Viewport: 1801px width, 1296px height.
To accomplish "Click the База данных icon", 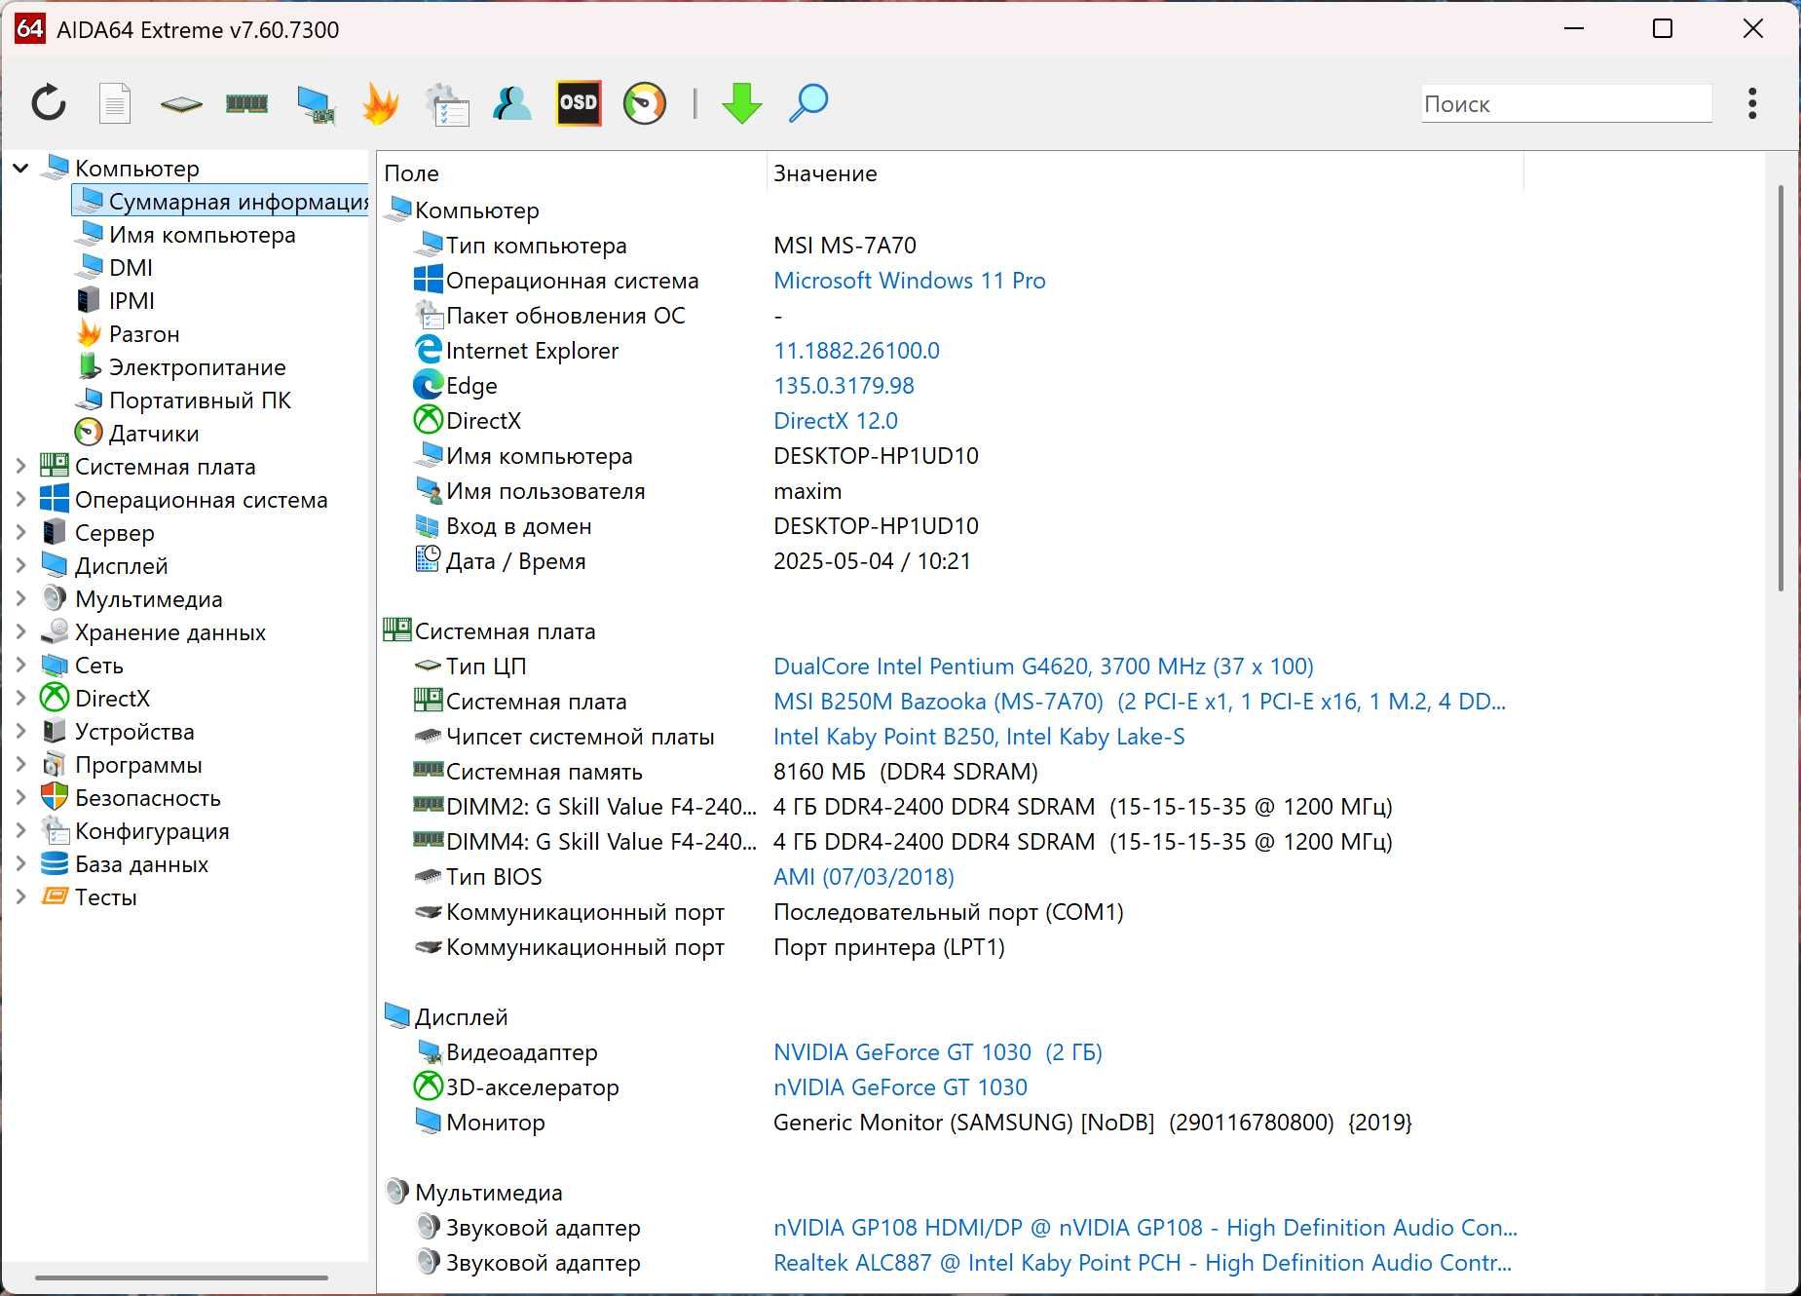I will (x=54, y=864).
